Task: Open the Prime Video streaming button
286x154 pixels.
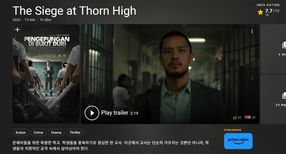Action: coord(238,141)
